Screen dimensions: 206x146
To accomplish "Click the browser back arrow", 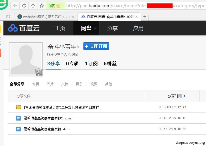I will 15,6.
